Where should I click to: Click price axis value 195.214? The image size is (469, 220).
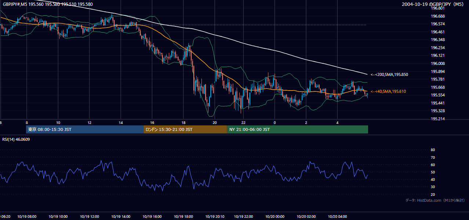pyautogui.click(x=437, y=119)
